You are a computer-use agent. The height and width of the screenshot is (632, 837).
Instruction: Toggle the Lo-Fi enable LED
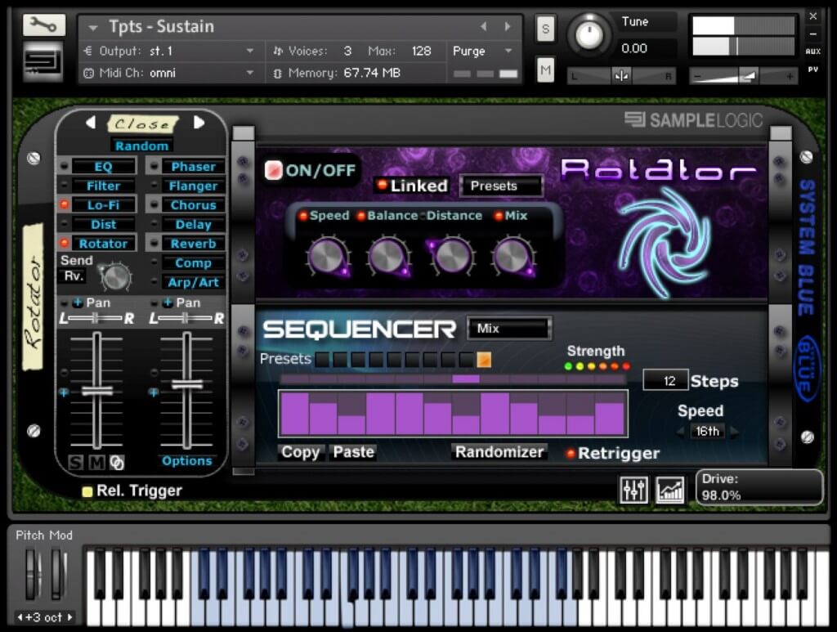point(64,204)
